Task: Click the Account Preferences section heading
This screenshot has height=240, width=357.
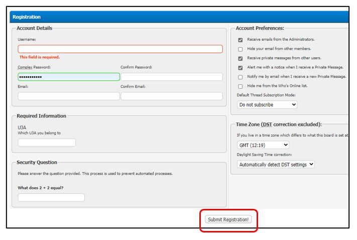Action: pyautogui.click(x=260, y=28)
